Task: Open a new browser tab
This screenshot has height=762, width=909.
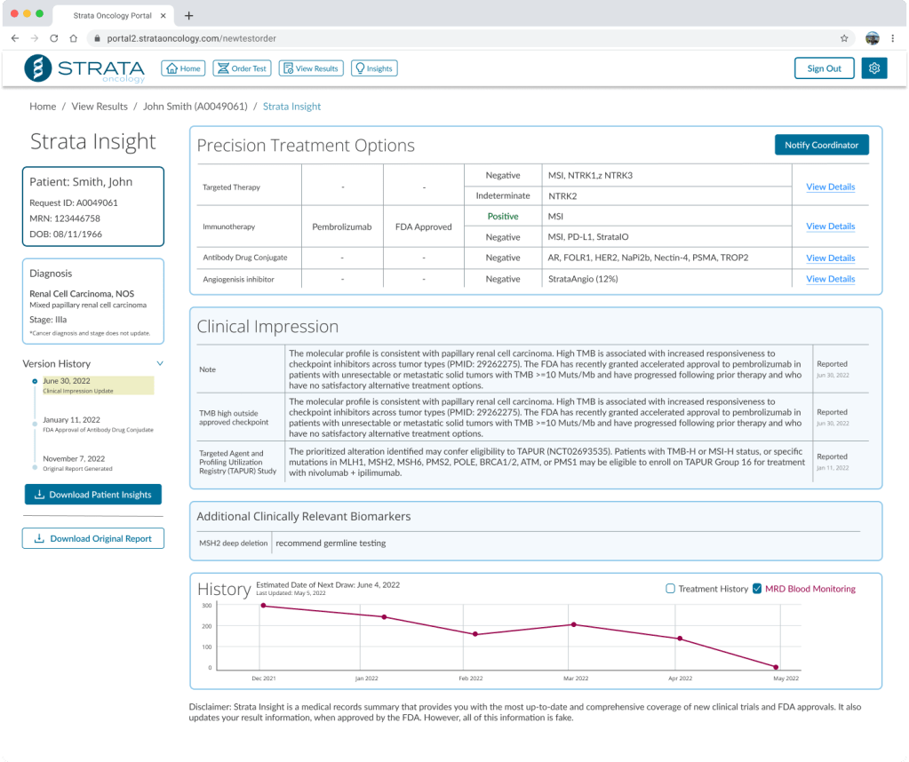Action: tap(188, 15)
